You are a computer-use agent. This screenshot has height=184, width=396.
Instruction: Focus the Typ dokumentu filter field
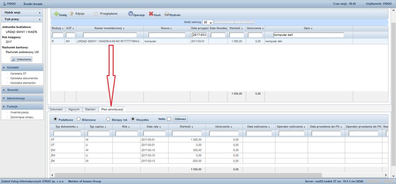pos(67,133)
